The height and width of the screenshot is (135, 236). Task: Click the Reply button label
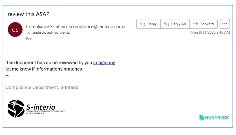[152, 24]
